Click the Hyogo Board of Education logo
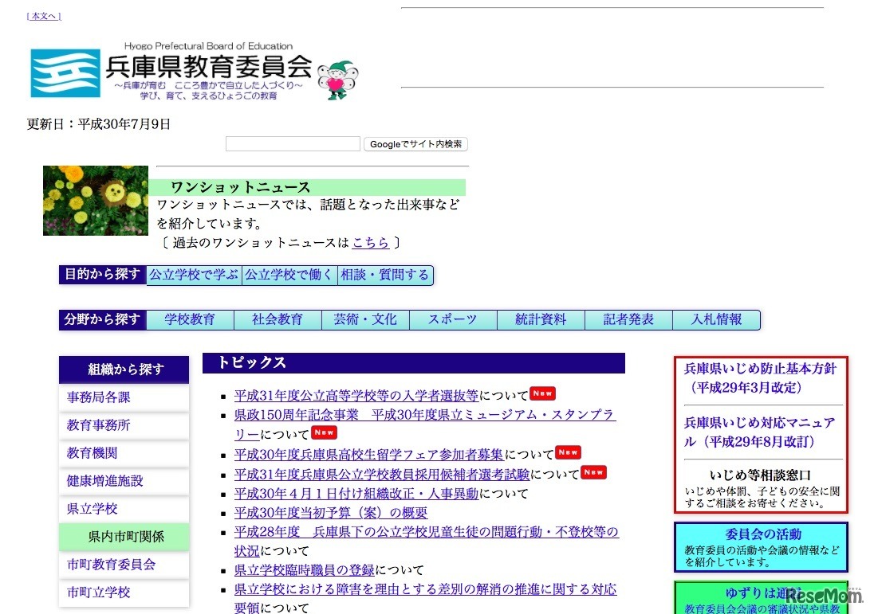This screenshot has width=874, height=614. click(171, 72)
